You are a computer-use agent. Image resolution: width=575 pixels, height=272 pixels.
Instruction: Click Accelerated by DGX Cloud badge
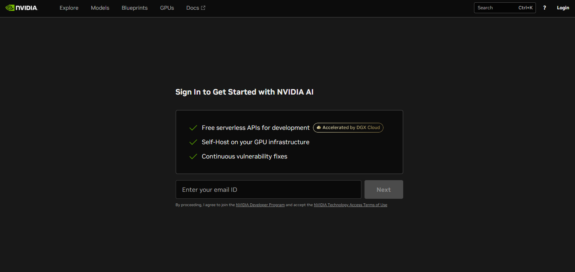348,127
